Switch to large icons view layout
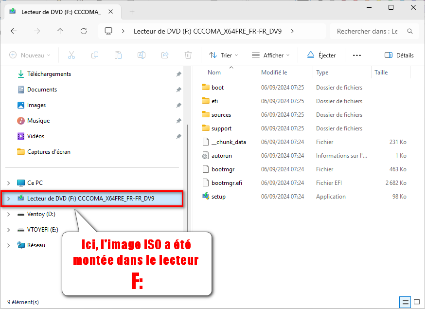This screenshot has width=426, height=310. pyautogui.click(x=416, y=302)
